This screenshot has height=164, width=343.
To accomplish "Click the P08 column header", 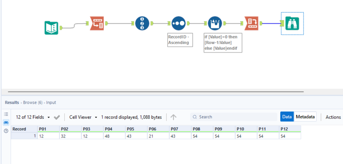I will click(202, 129).
